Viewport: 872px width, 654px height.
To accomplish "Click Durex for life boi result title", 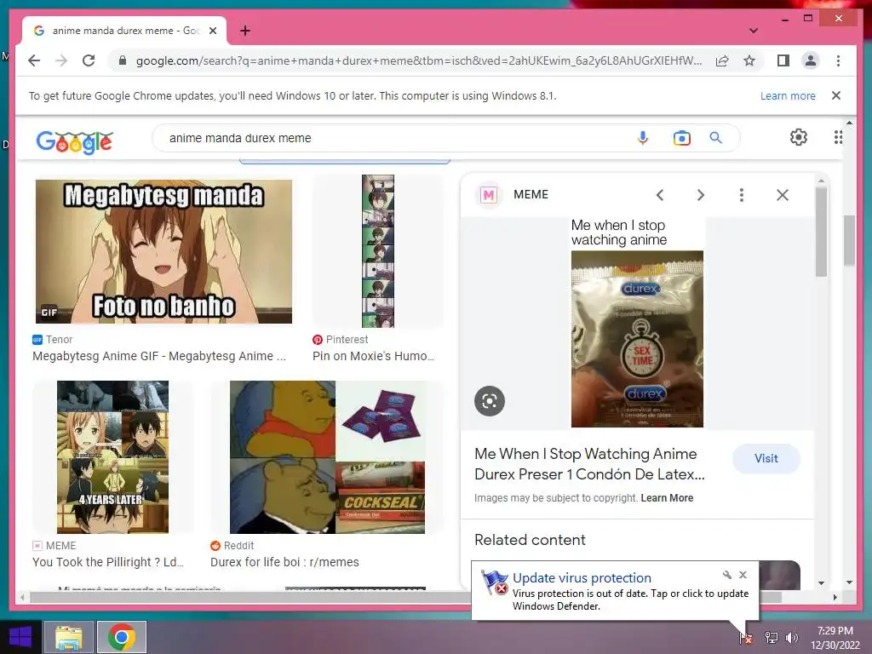I will coord(284,562).
